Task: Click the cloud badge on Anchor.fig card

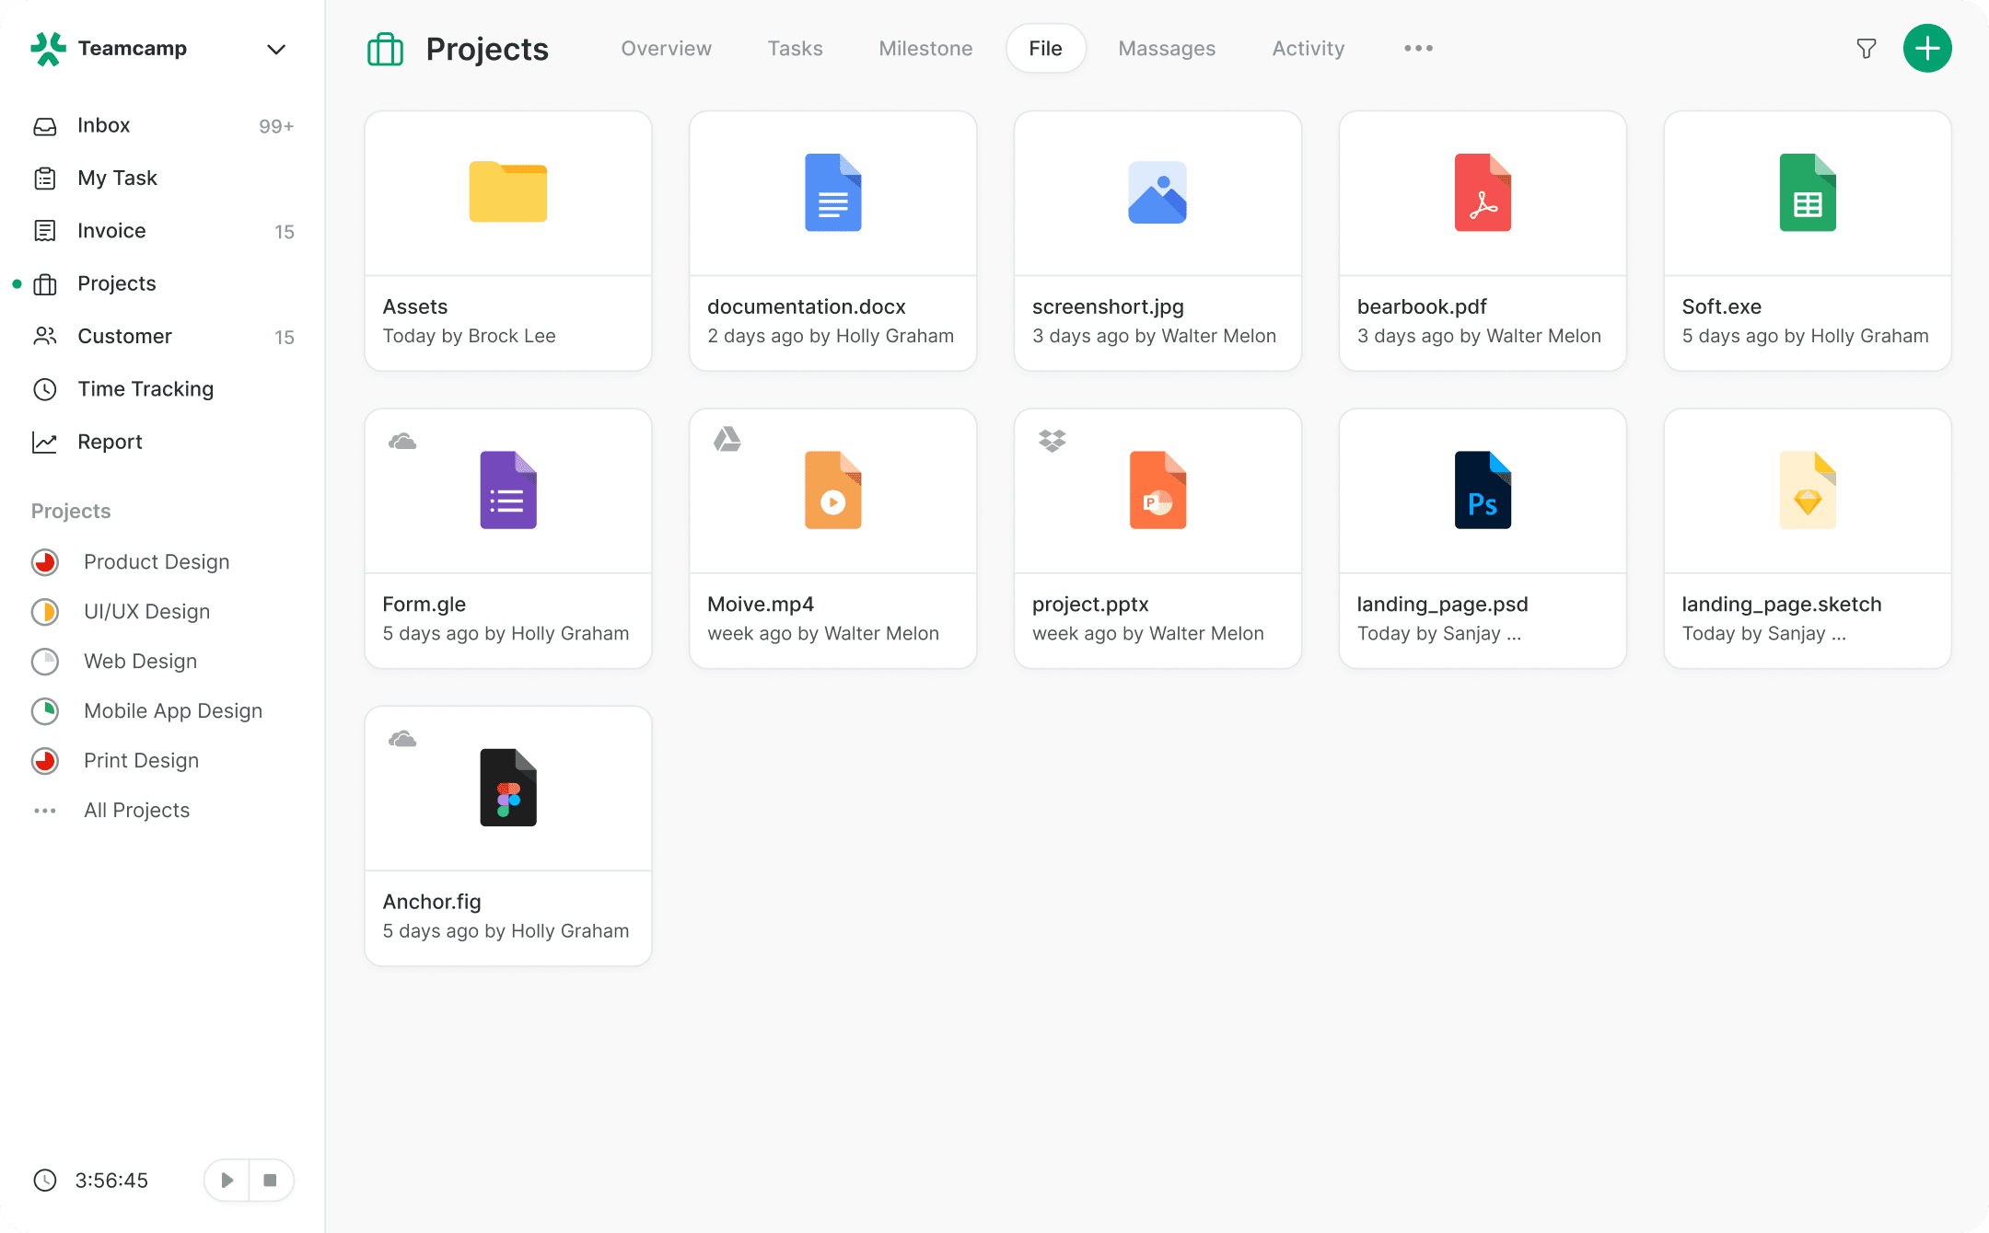Action: pos(402,737)
